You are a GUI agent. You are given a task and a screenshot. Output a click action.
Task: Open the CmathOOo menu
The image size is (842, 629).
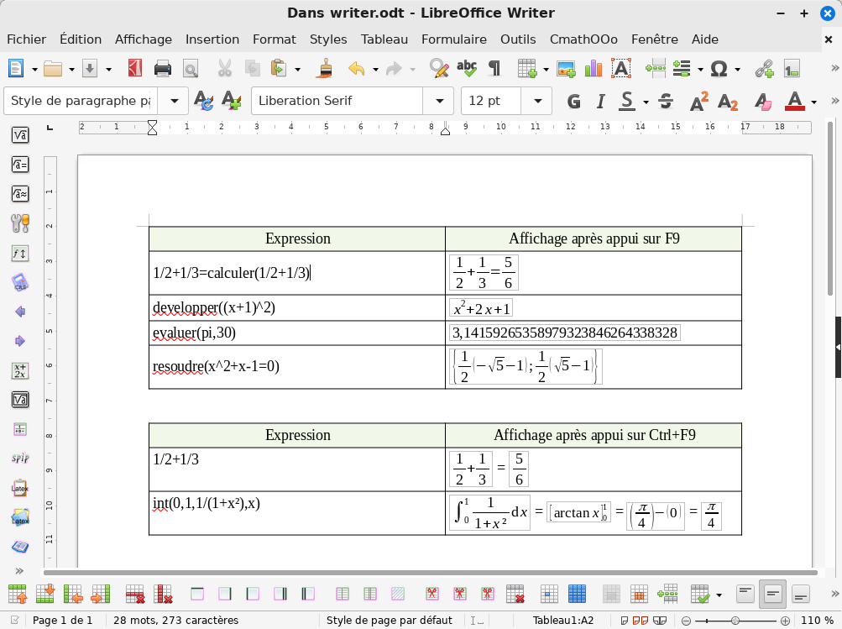click(x=583, y=39)
